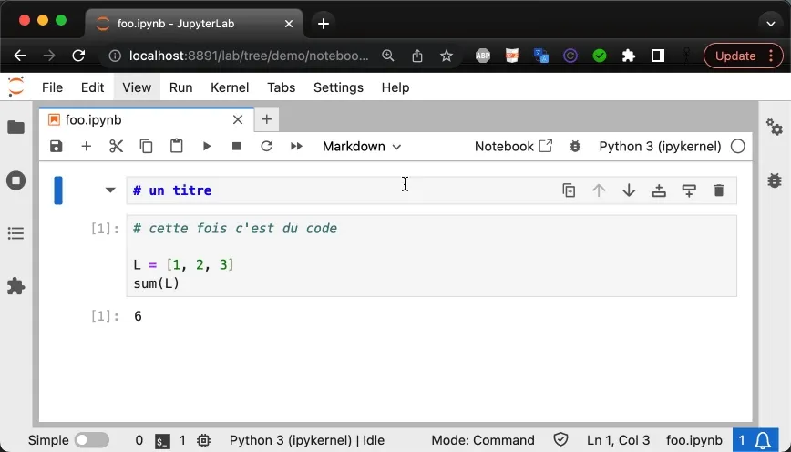Screen dimensions: 791x452
Task: Interrupt the kernel with stop icon
Action: click(x=237, y=146)
